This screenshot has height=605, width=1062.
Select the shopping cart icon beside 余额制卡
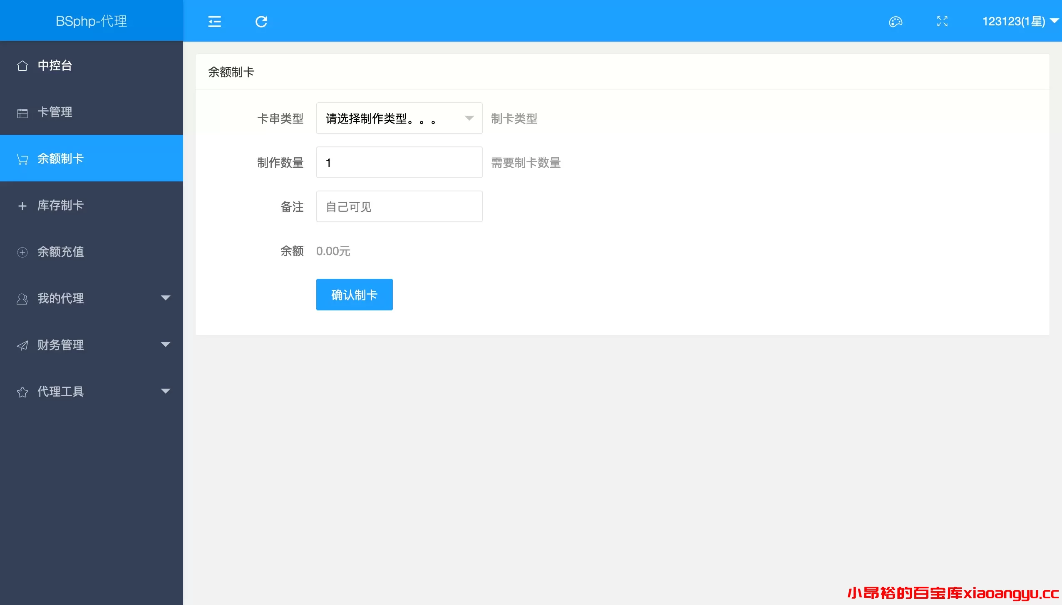(x=22, y=159)
